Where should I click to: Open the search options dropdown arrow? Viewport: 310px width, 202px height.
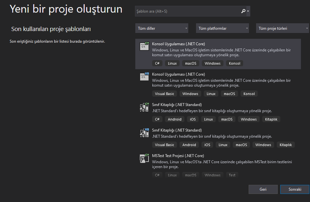(x=248, y=11)
